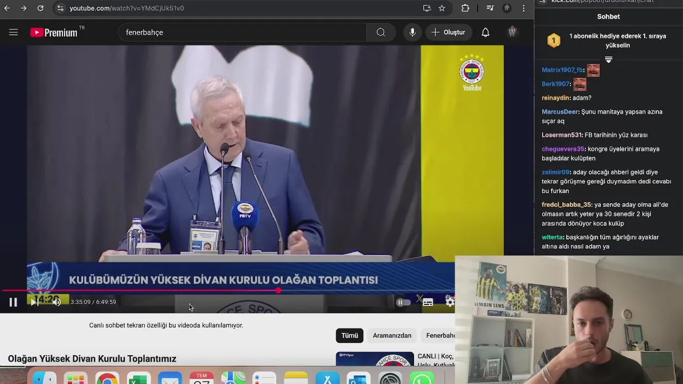Pause the video

coord(13,302)
